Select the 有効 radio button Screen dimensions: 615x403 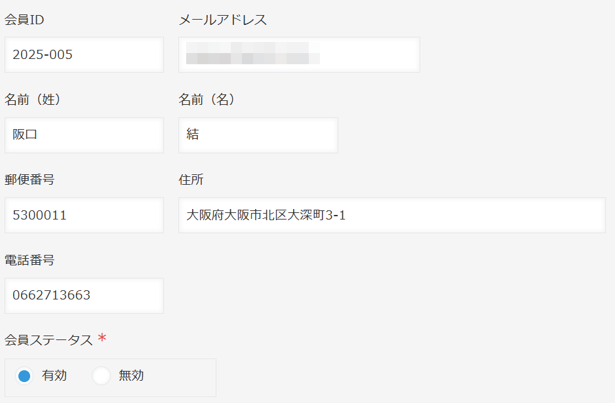pyautogui.click(x=24, y=376)
